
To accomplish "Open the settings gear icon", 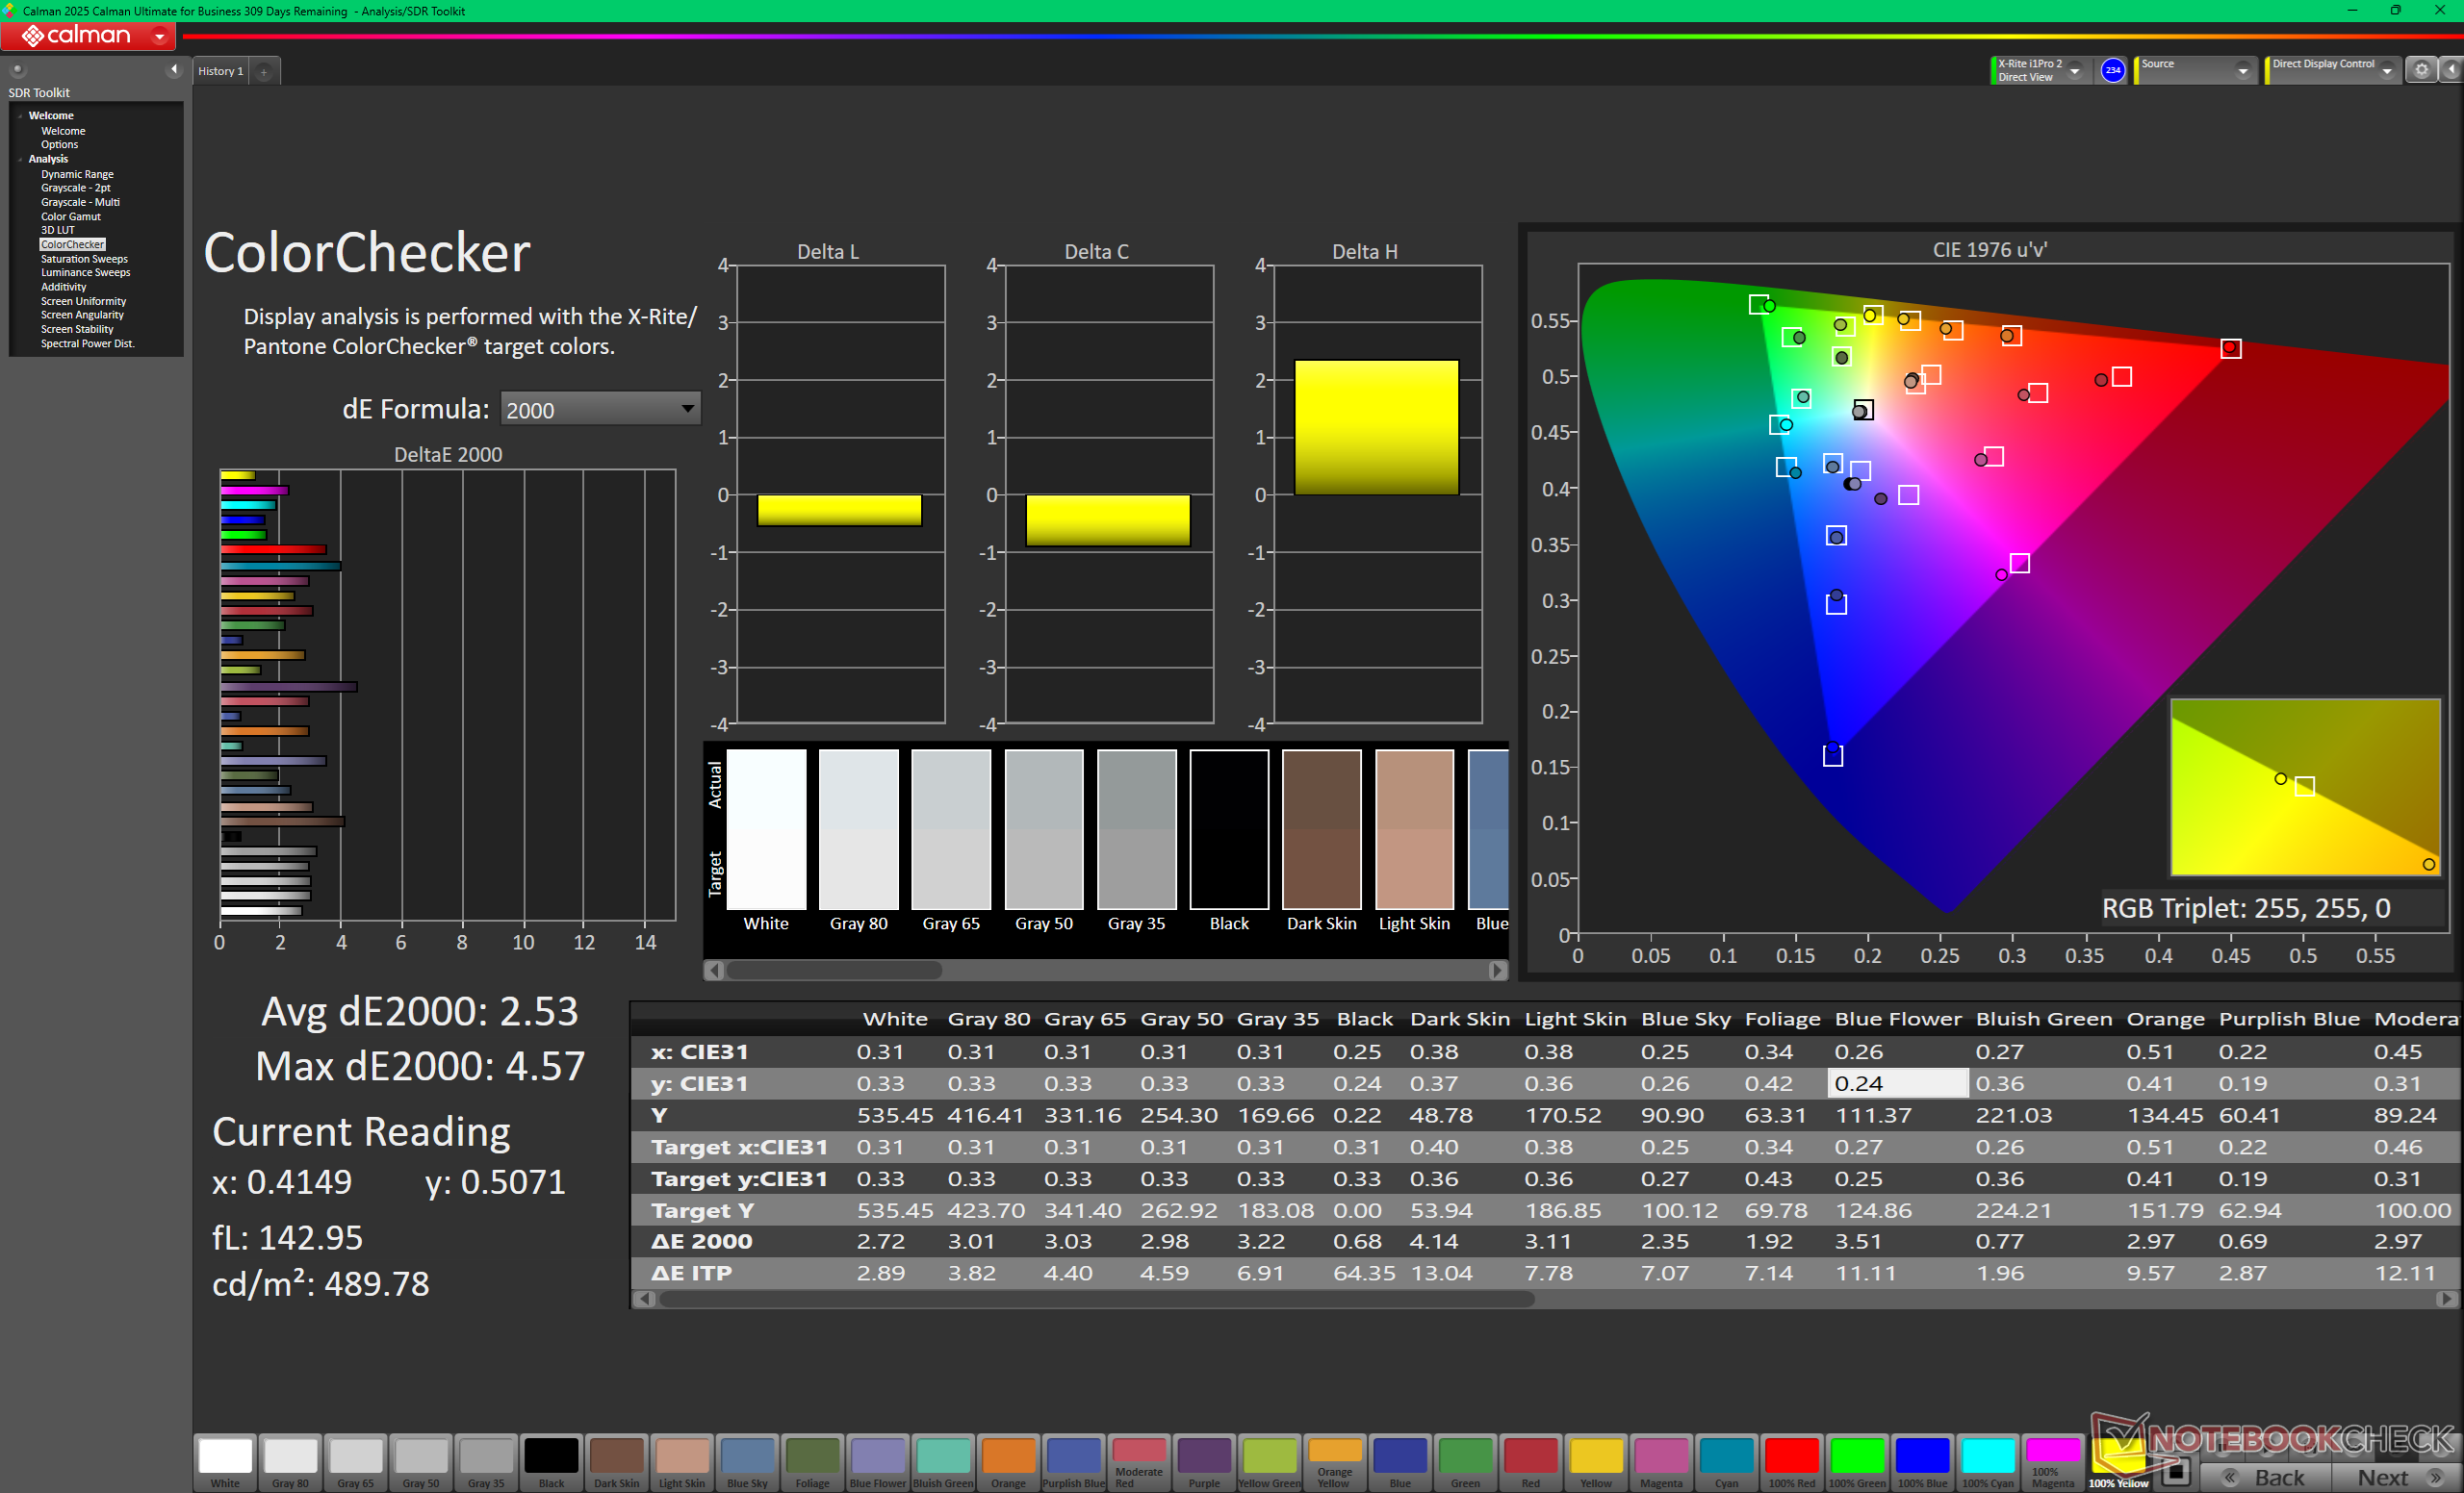I will (2421, 70).
